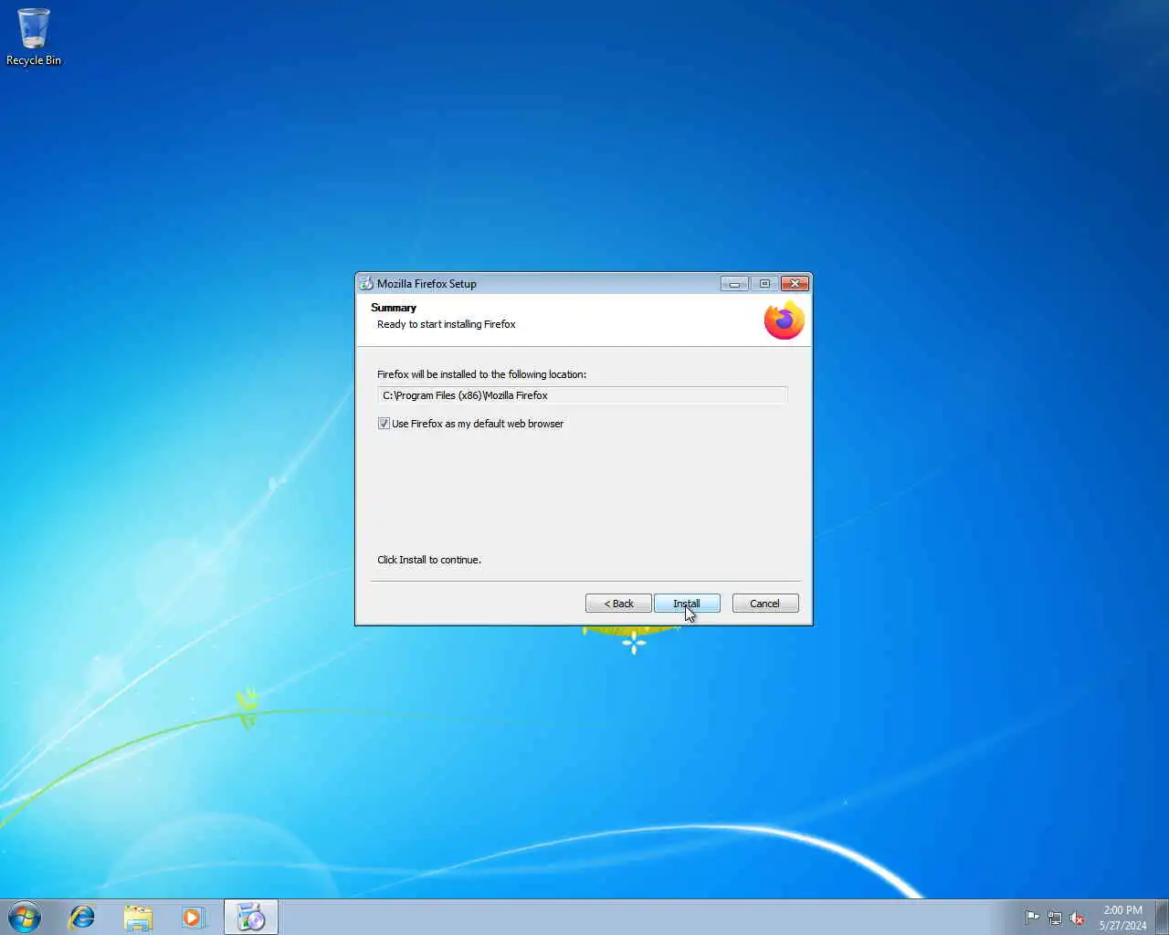Click the muted volume tray icon
Image resolution: width=1169 pixels, height=935 pixels.
(x=1078, y=918)
